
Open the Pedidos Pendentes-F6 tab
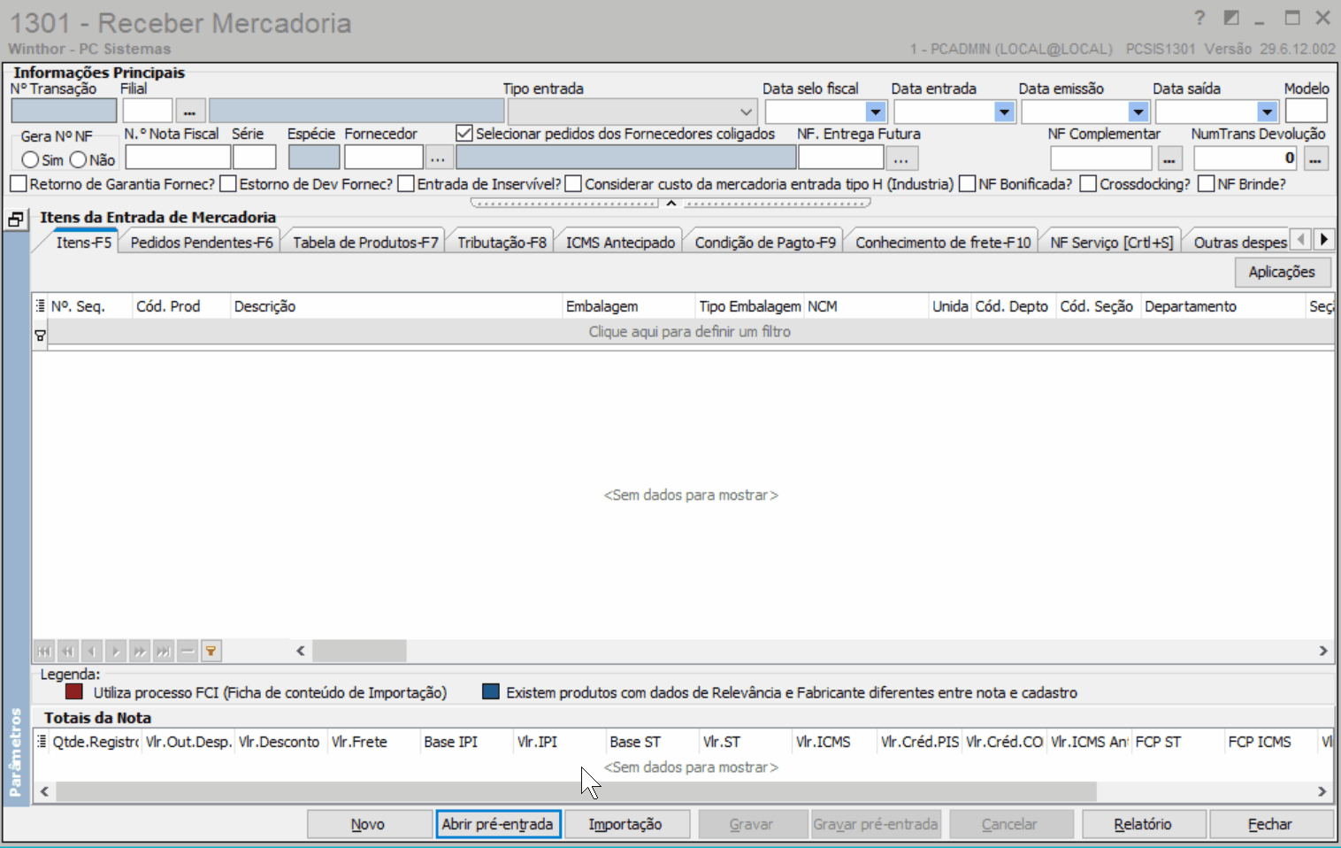(x=202, y=243)
